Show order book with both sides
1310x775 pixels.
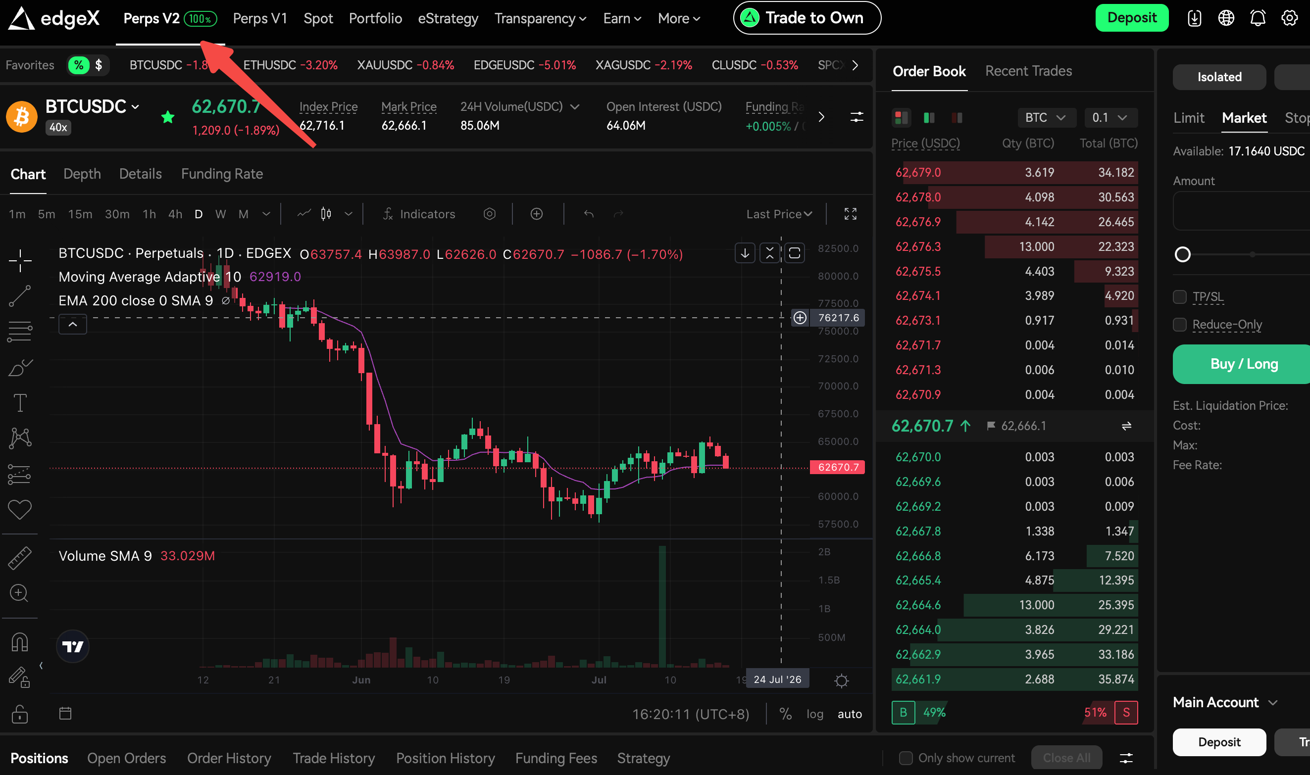coord(901,117)
